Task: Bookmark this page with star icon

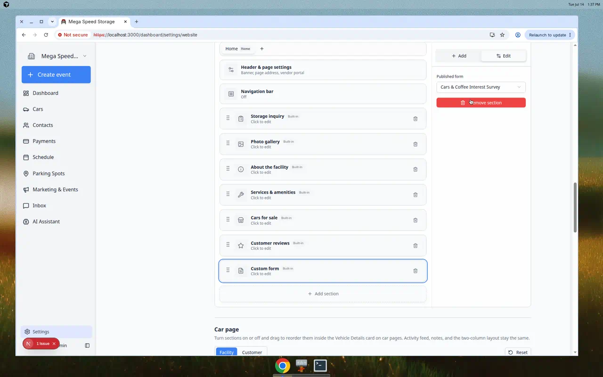Action: click(x=502, y=35)
